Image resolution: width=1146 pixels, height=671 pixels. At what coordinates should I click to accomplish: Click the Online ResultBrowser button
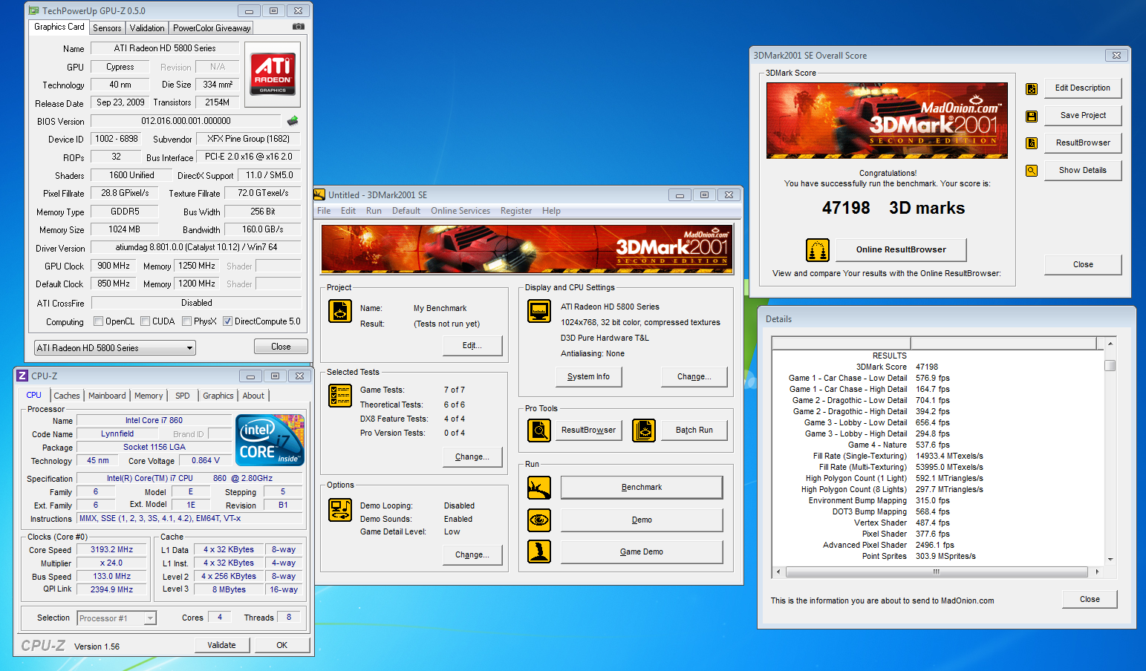pyautogui.click(x=901, y=249)
